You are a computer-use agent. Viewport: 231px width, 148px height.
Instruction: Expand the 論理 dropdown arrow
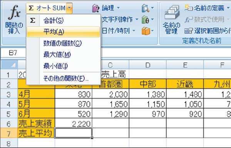coord(118,8)
